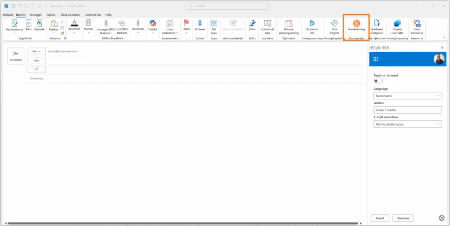Click the Format Painter brush icon
Image resolution: width=450 pixels, height=226 pixels.
coord(62,33)
